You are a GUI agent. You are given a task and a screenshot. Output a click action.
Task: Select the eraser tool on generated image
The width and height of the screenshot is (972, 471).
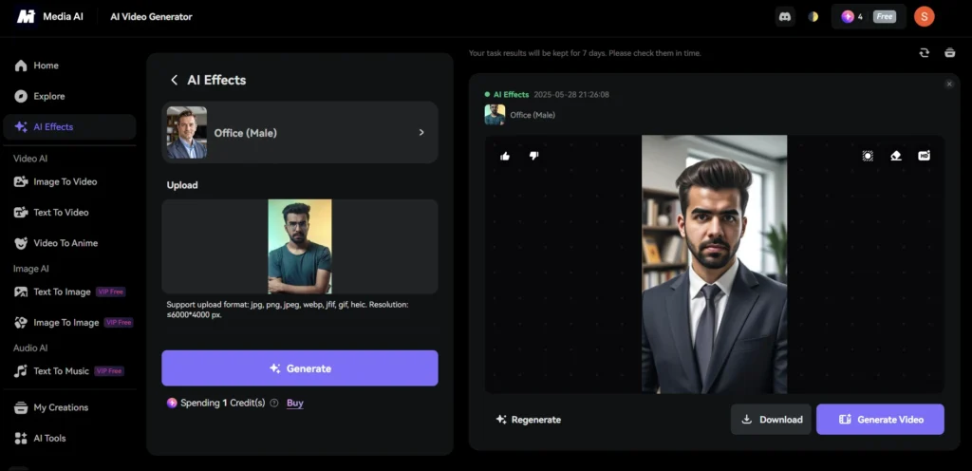click(x=895, y=156)
